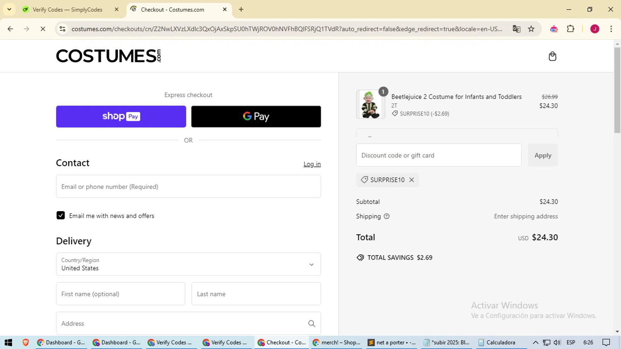
Task: Pay with Shop Pay express checkout
Action: [121, 116]
